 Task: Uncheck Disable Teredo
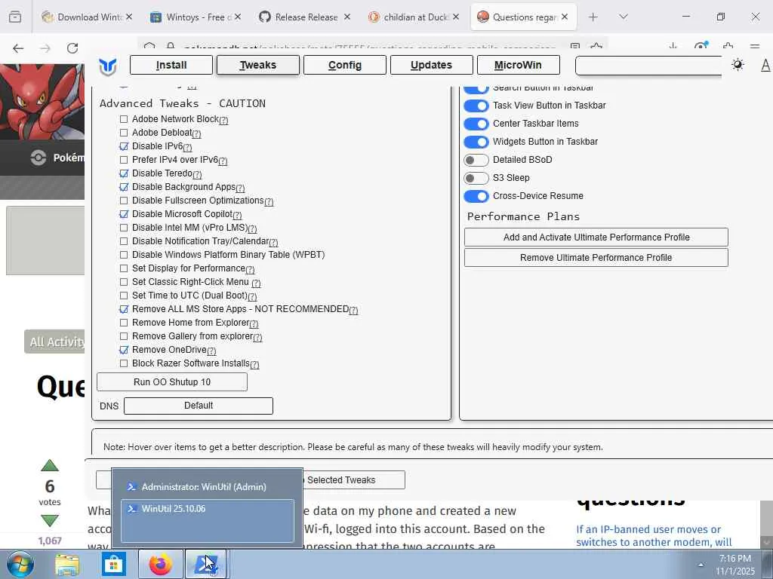pyautogui.click(x=124, y=173)
